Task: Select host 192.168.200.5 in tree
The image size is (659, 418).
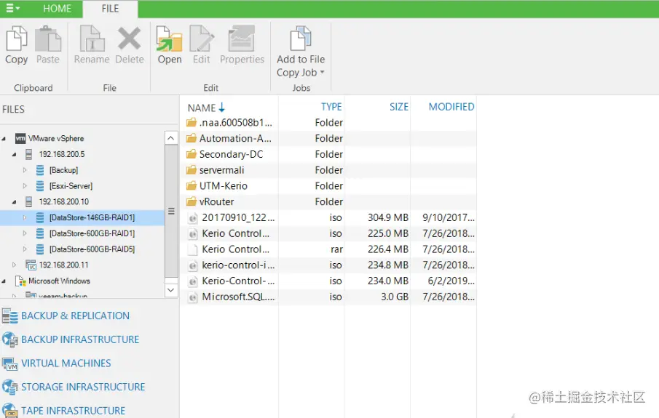Action: click(x=62, y=154)
